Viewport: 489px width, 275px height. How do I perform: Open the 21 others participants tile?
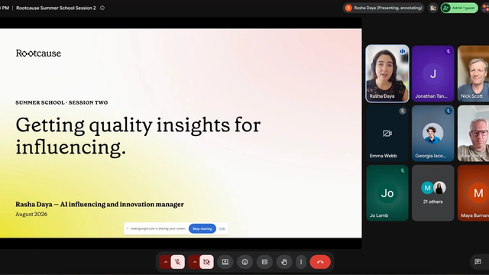[433, 193]
